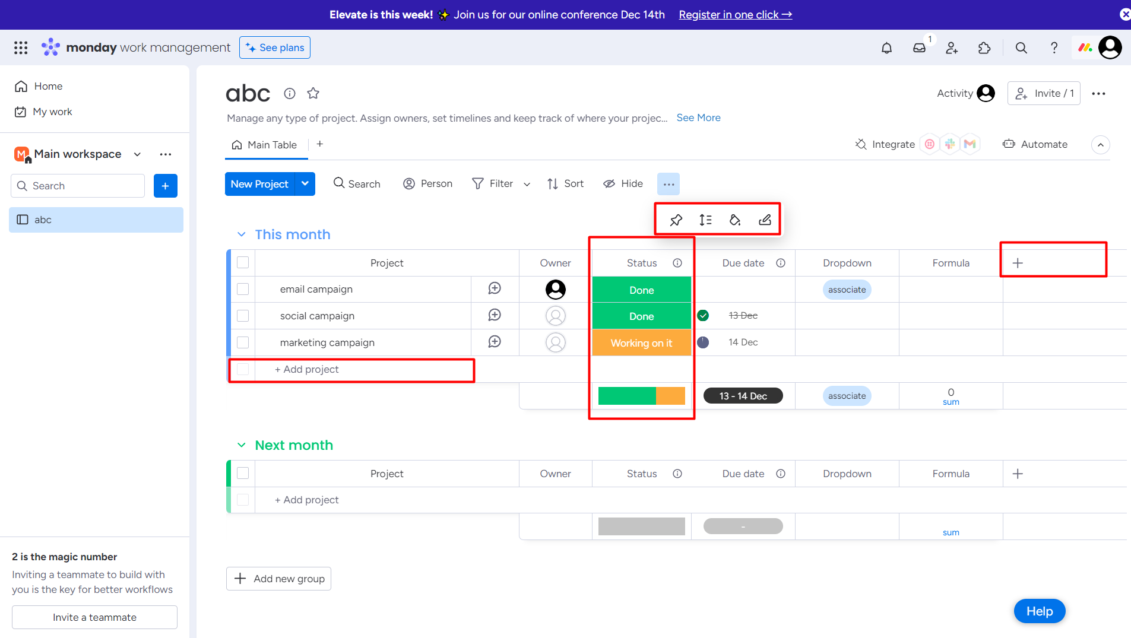
Task: Switch to the Main Table tab
Action: tap(266, 144)
